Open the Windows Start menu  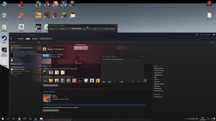[x=3, y=119]
